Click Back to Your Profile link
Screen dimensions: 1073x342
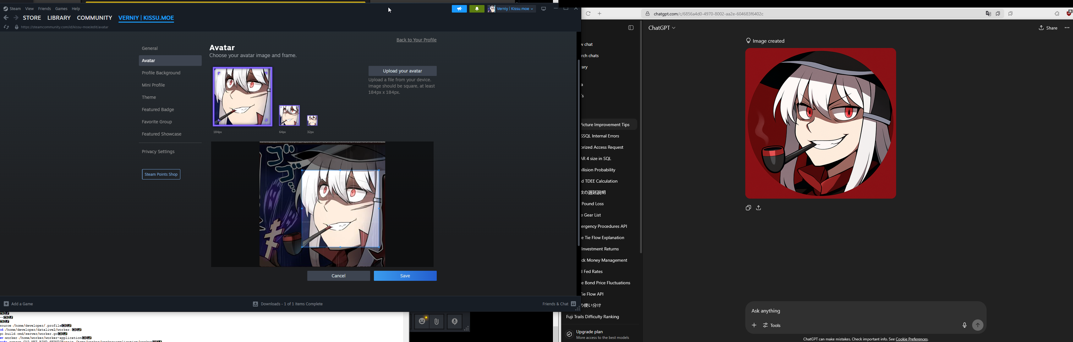click(416, 40)
